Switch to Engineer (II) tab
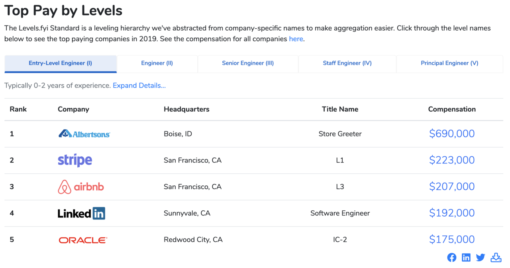Screen dimensions: 510x268 tap(157, 64)
